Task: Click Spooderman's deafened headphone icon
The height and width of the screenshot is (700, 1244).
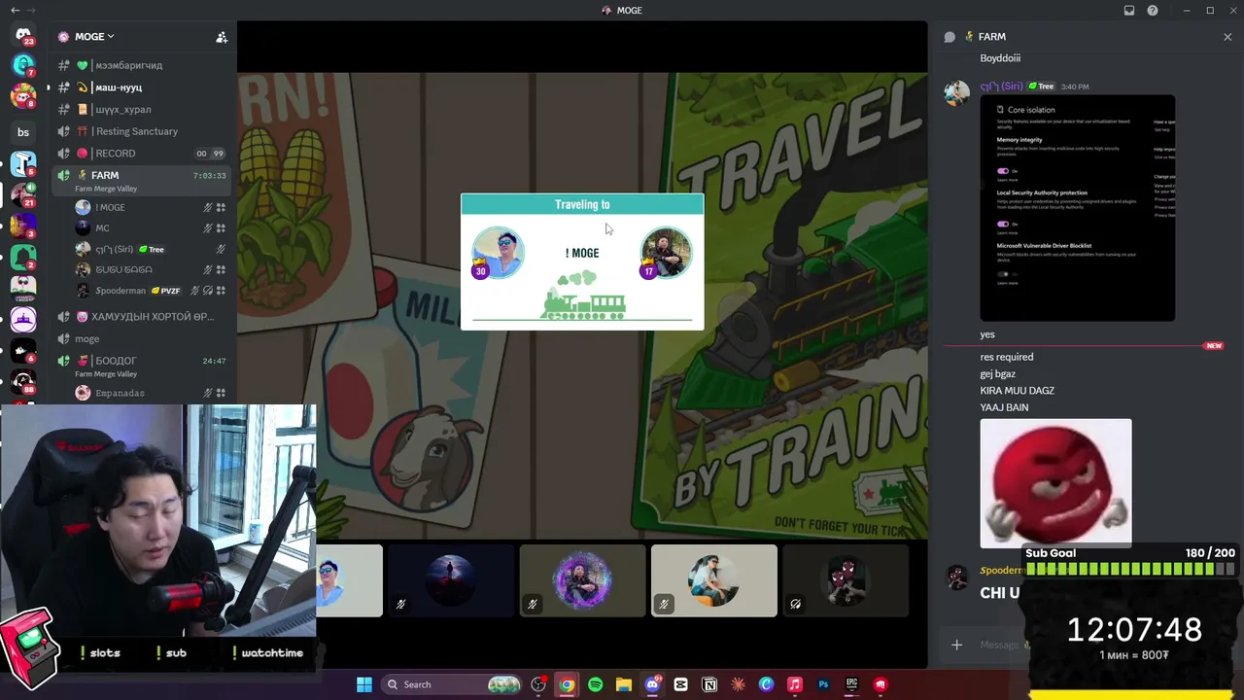Action: (x=208, y=291)
